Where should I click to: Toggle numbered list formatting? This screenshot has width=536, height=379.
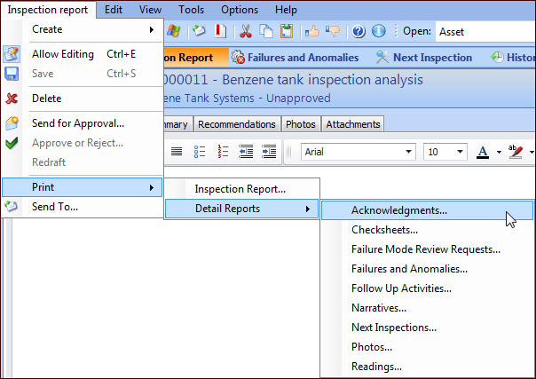(x=223, y=152)
